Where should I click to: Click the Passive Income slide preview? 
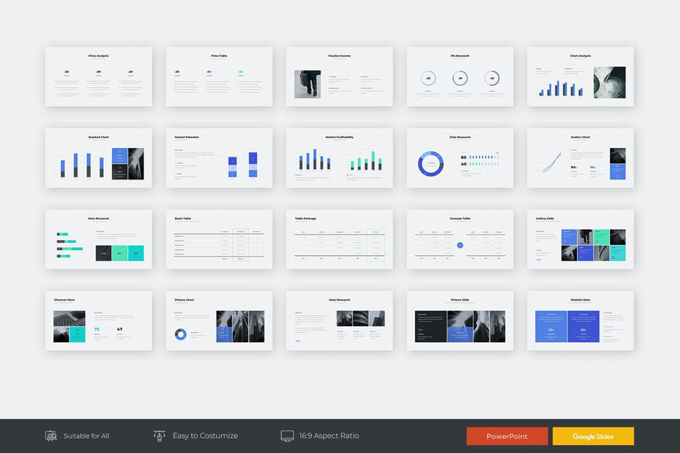tap(340, 76)
